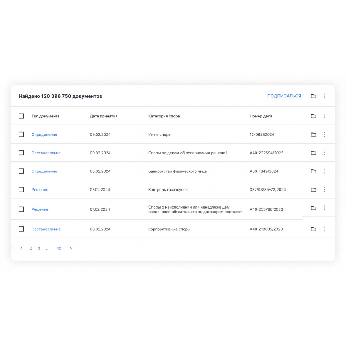Click folder icon for case 037/03/35-72/2024
This screenshot has height=346, width=346.
coord(313,190)
